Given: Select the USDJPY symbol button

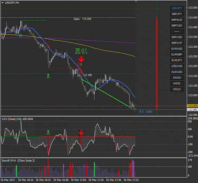Looking at the screenshot, I should [x=177, y=8].
